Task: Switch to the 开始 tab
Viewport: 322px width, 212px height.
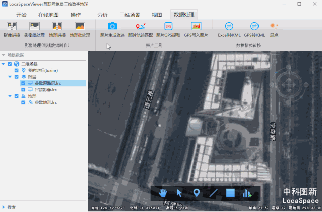Action: tap(21, 15)
